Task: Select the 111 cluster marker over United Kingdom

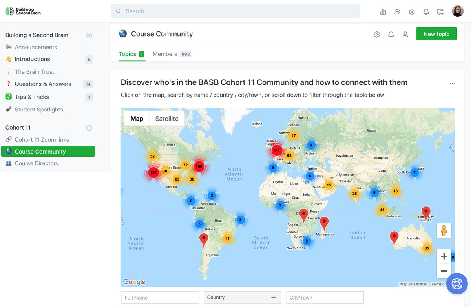Action: click(277, 150)
